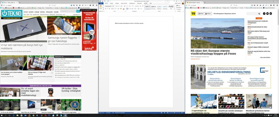This screenshot has height=117, width=279.
Task: Click the downloads arrow in Tek.no browser
Action: (77, 5)
